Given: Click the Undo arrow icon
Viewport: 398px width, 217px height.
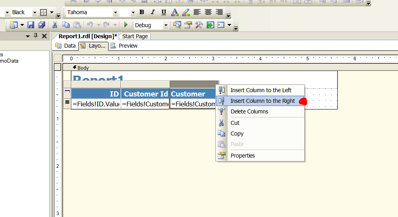Looking at the screenshot, I should tap(90, 25).
